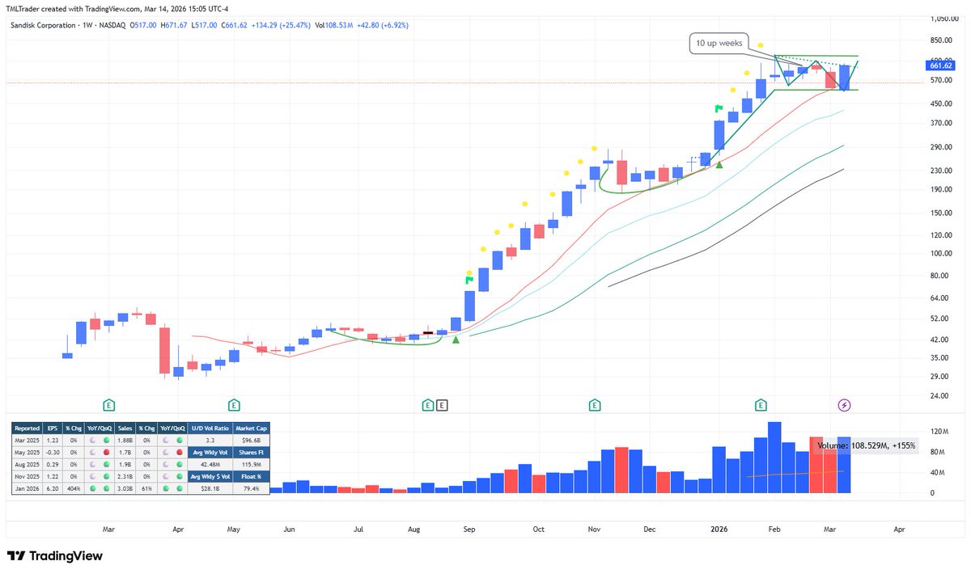This screenshot has width=971, height=574.
Task: Expand the NASDAQ exchange selector
Action: [112, 25]
